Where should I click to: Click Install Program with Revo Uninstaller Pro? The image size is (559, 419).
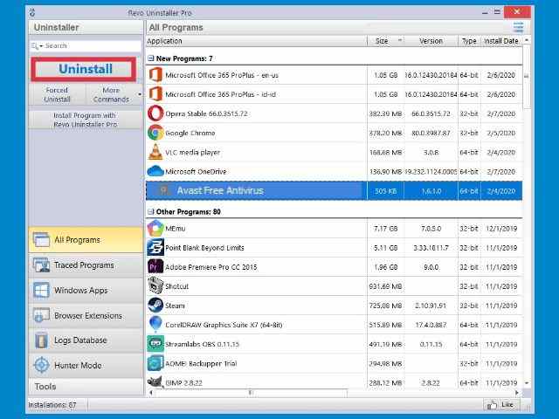[x=86, y=120]
